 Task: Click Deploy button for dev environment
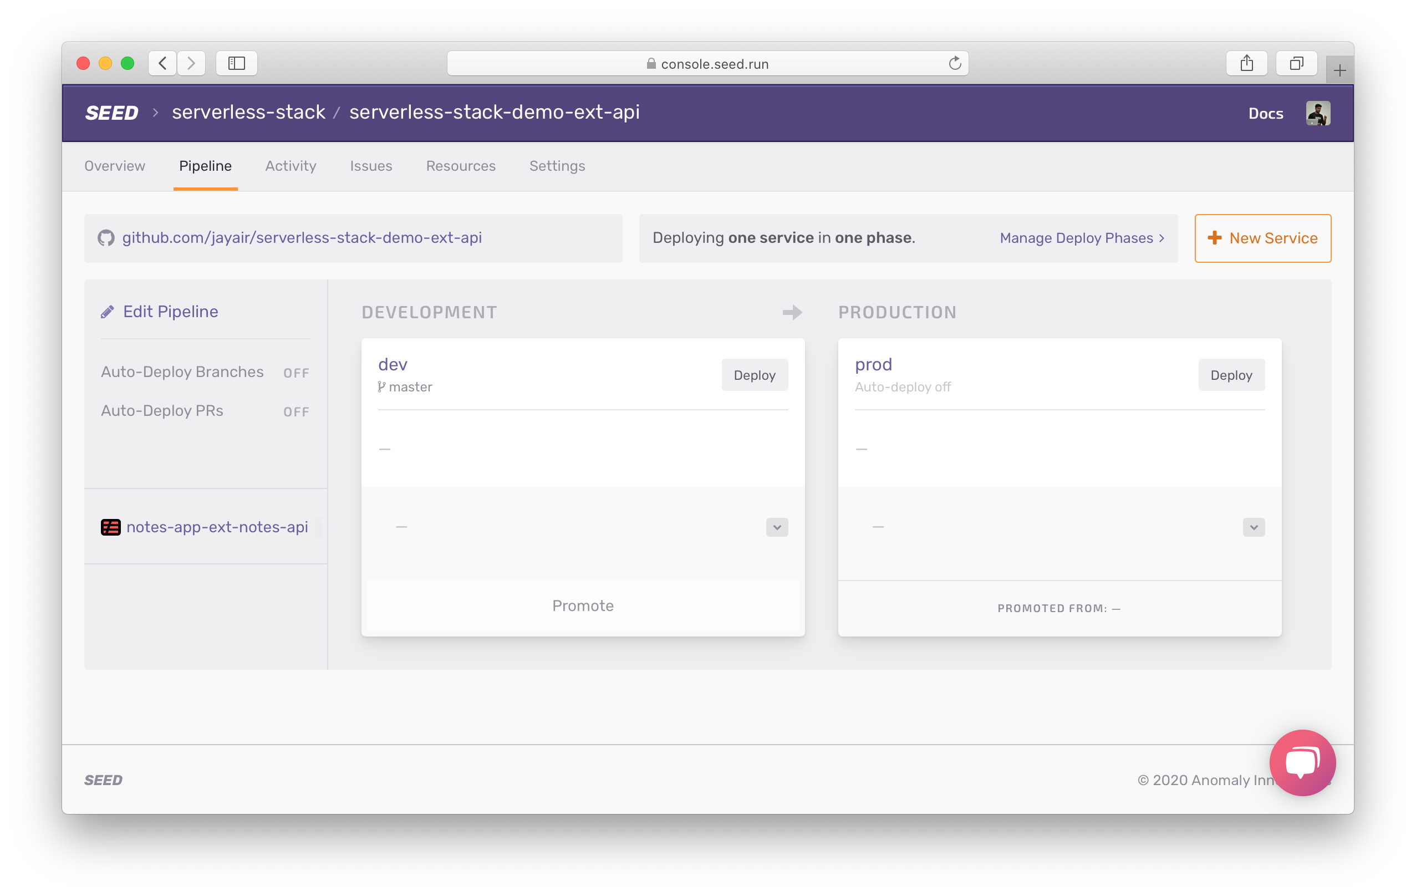753,375
